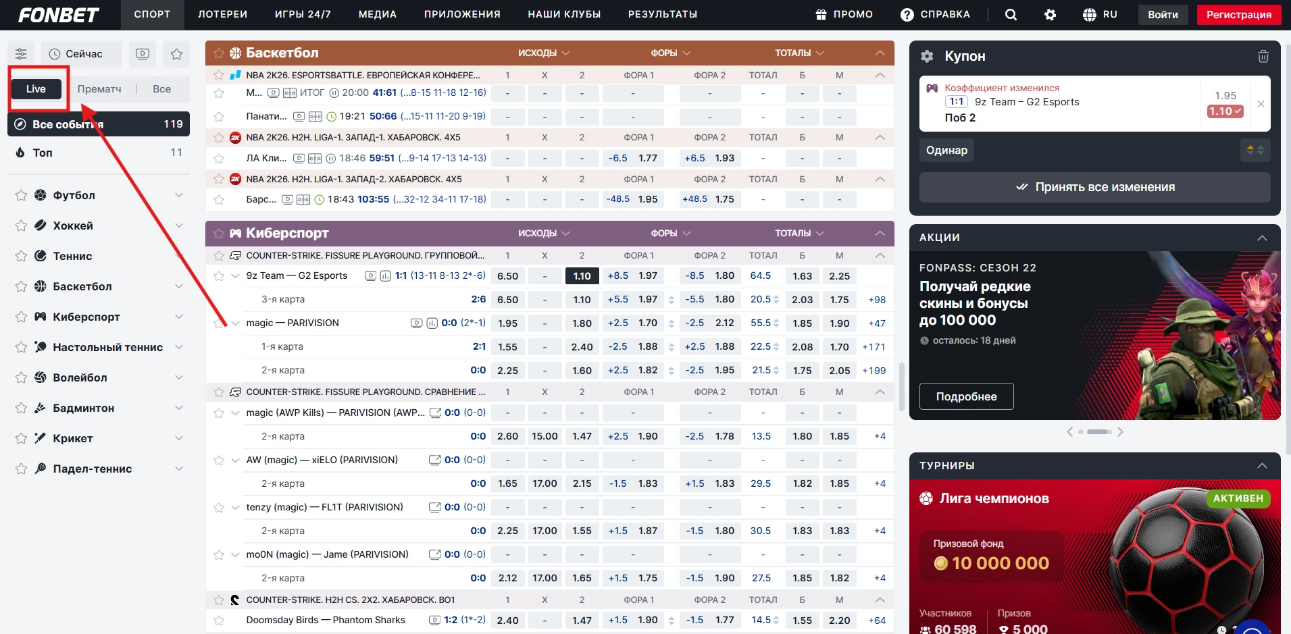Open the filter sliders icon in sidebar
The height and width of the screenshot is (634, 1291).
21,54
